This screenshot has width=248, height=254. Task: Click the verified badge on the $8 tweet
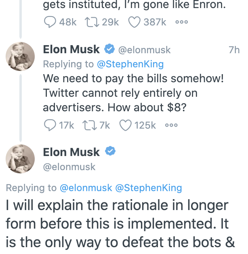pos(109,50)
